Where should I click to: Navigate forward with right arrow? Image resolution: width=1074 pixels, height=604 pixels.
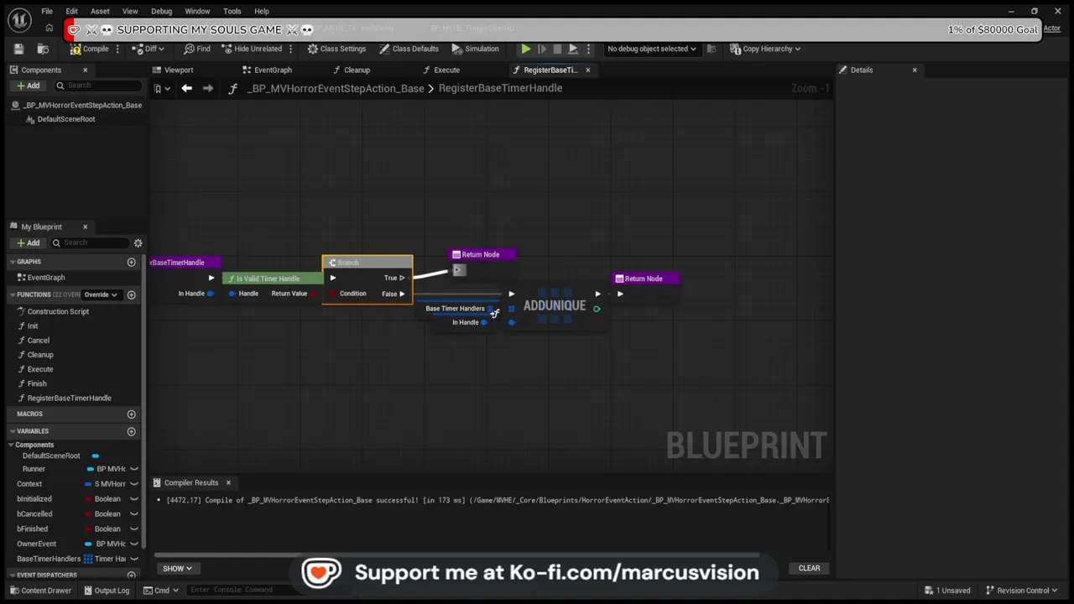pyautogui.click(x=208, y=88)
